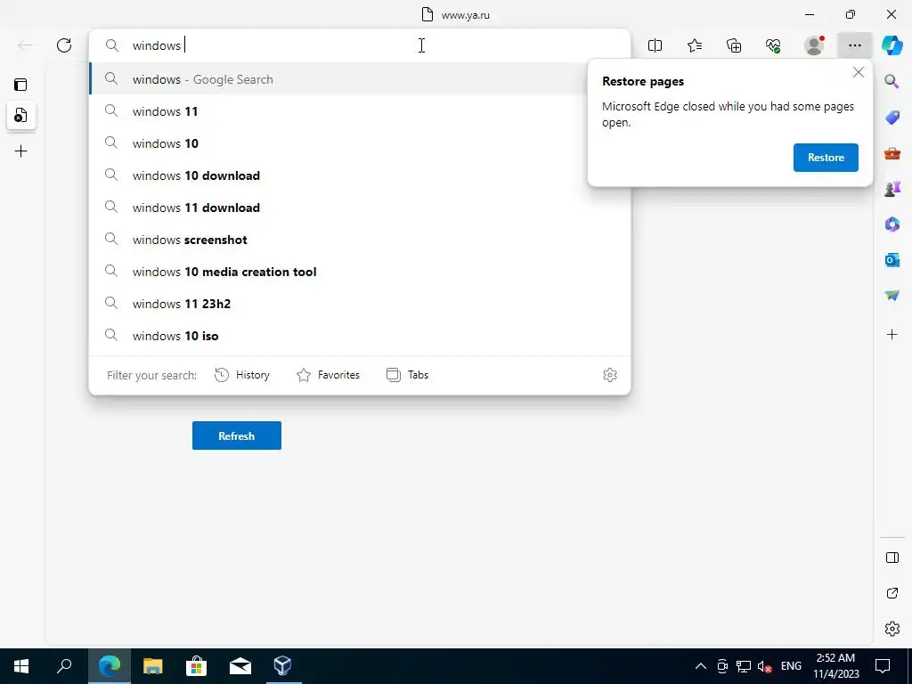Open the Copilot sidebar icon
912x684 pixels.
[892, 45]
